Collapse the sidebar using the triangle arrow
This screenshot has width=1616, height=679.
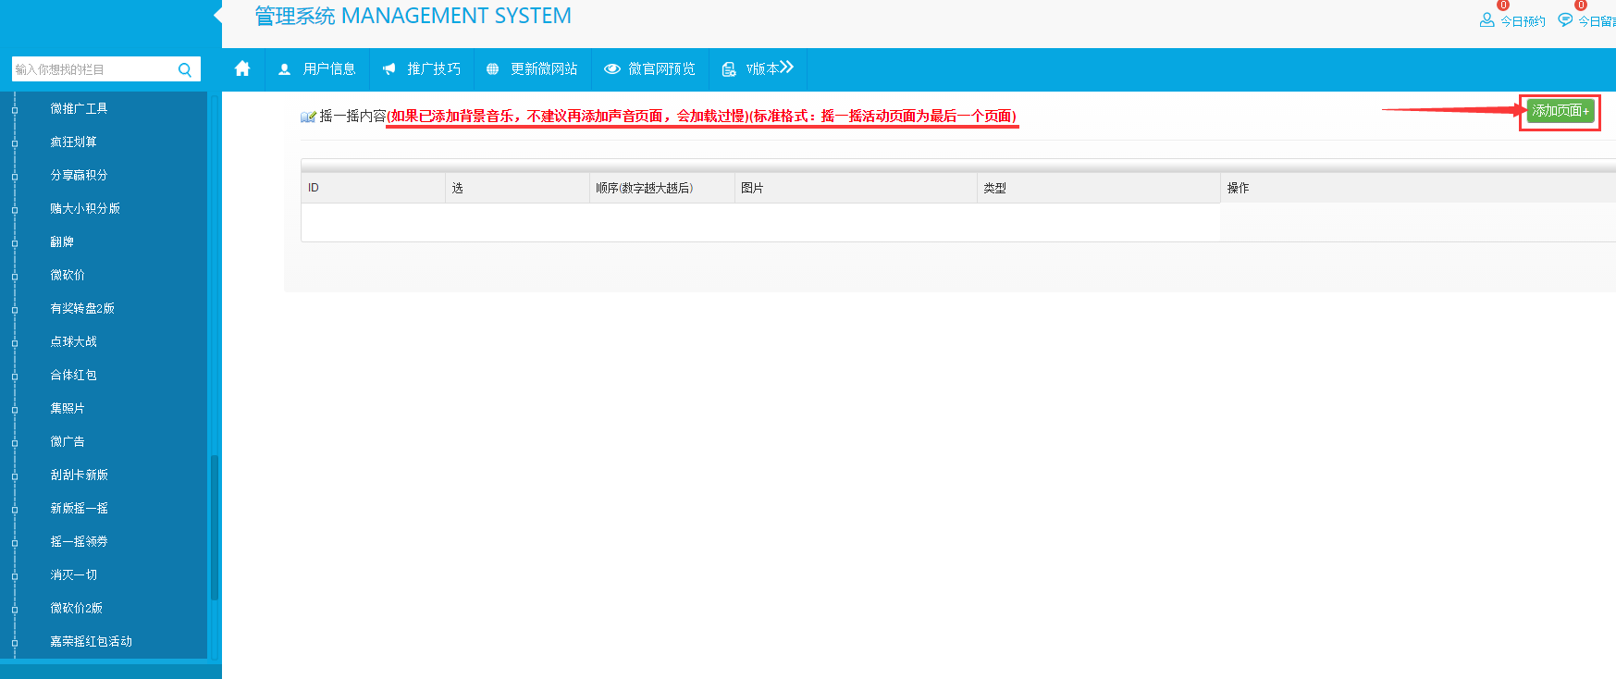pos(217,15)
